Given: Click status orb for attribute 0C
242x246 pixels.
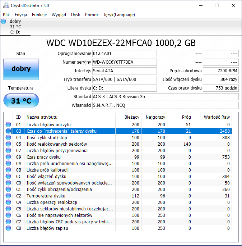Looking at the screenshot, I should pyautogui.click(x=8, y=176).
